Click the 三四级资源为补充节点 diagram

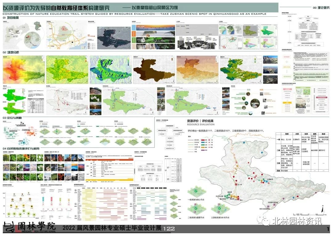(x=220, y=209)
